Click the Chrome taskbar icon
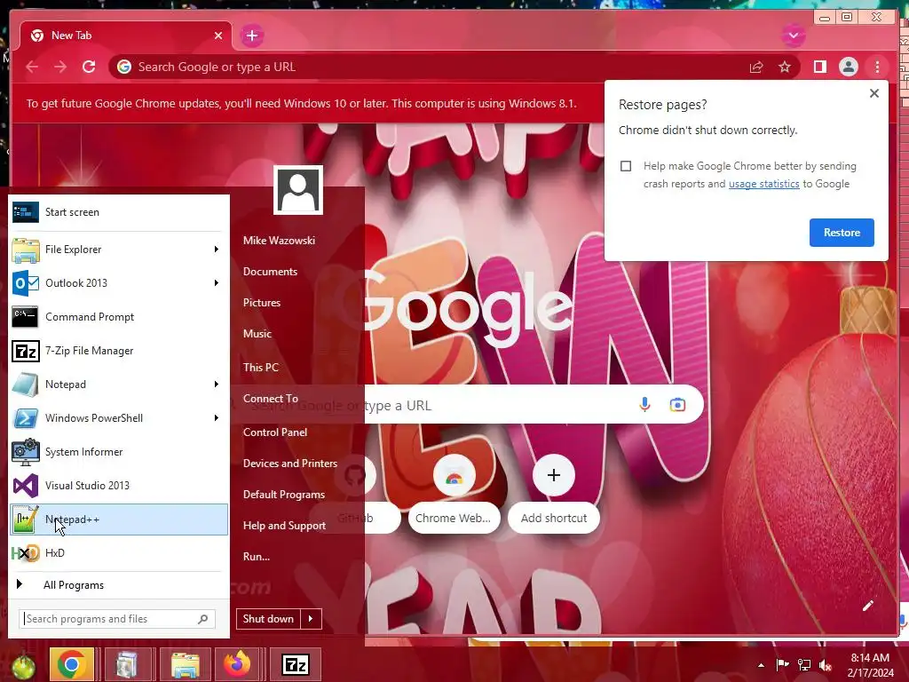The image size is (909, 682). 72,664
